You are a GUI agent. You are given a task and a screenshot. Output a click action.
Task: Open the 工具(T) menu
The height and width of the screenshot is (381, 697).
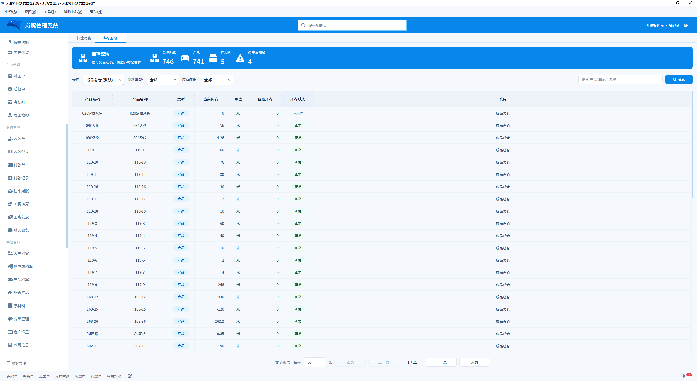pyautogui.click(x=50, y=12)
